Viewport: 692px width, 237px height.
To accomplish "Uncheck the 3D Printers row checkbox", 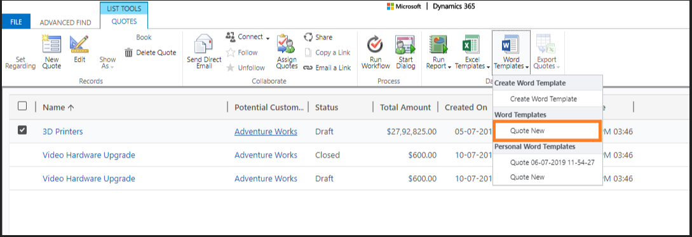I will pos(22,130).
